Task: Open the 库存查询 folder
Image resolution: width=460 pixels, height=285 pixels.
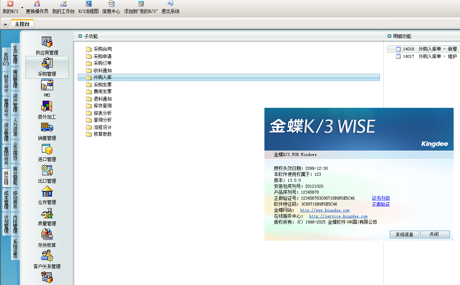Action: [99, 106]
